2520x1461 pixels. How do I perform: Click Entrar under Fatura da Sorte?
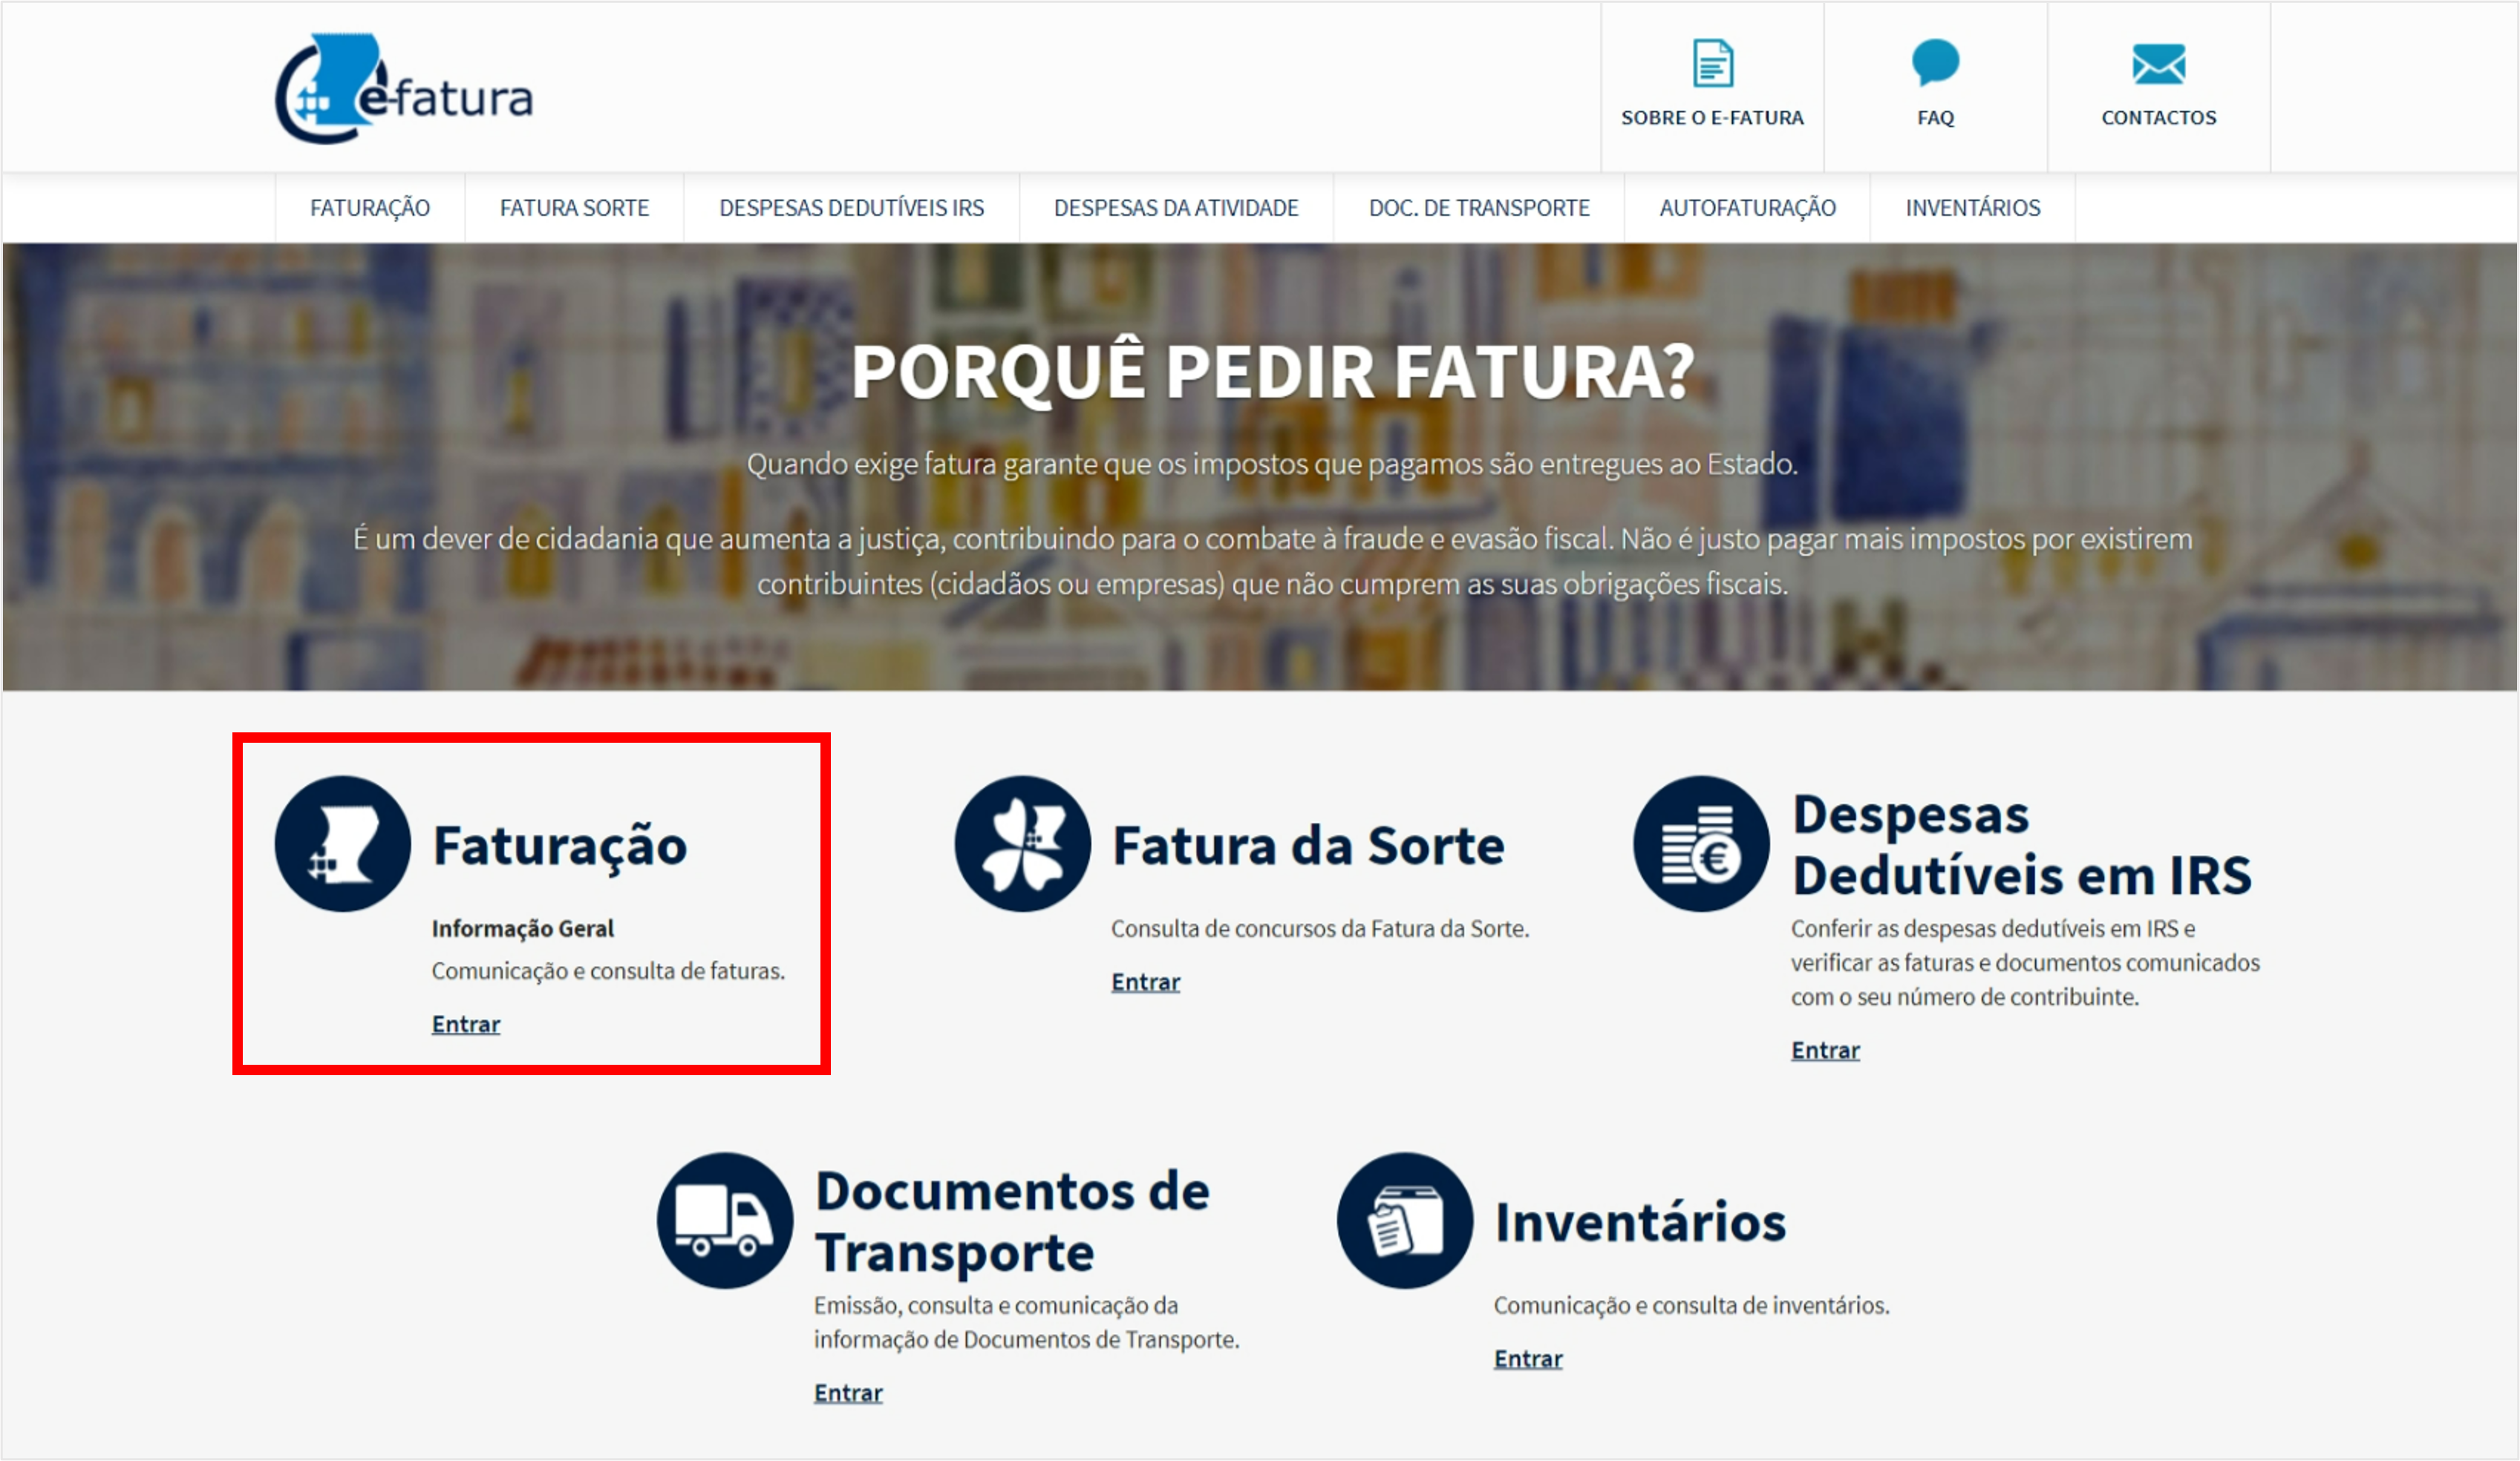1146,982
